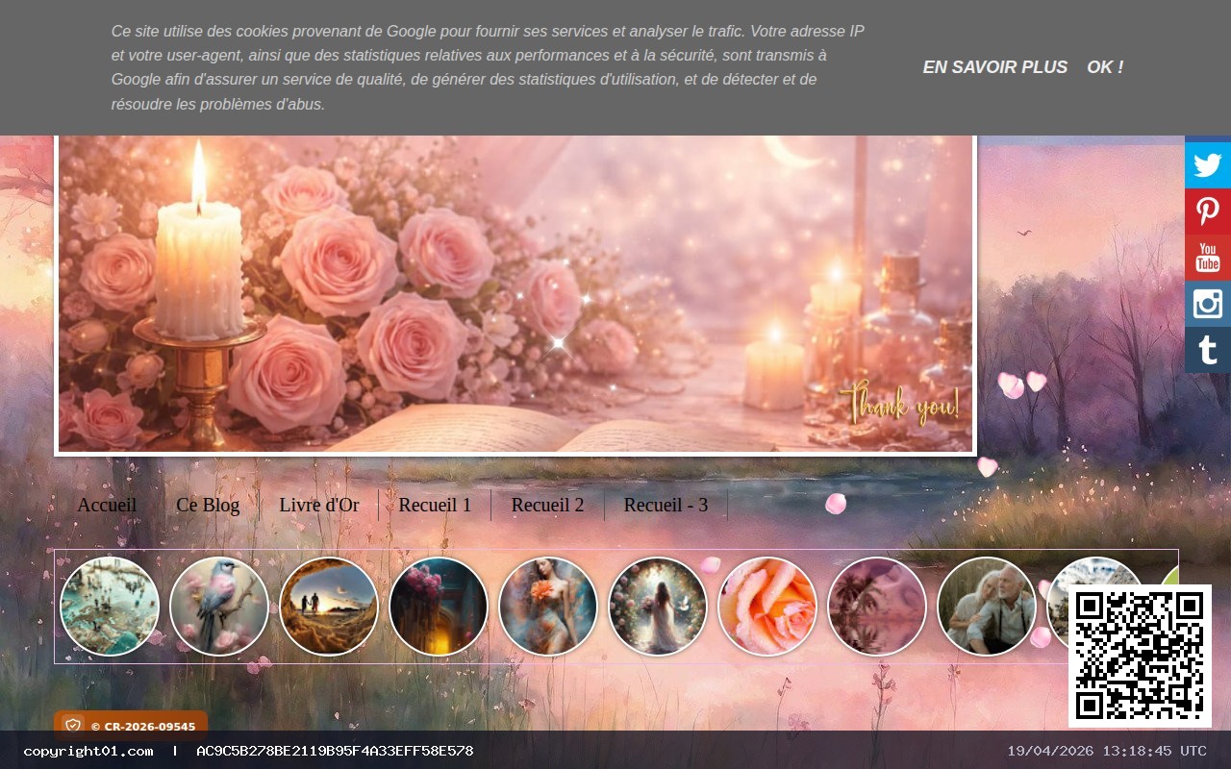Click the Thank you banner image
1231x769 pixels.
point(516,293)
